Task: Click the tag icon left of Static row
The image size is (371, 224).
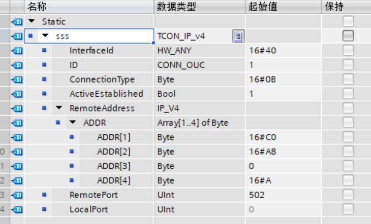Action: point(17,22)
